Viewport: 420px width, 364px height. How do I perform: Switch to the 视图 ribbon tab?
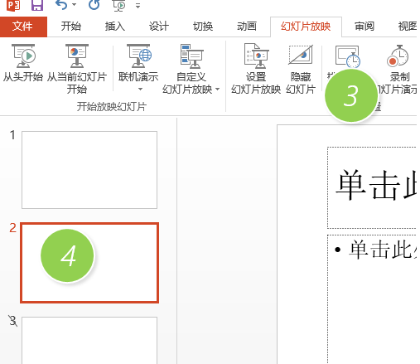pyautogui.click(x=408, y=27)
